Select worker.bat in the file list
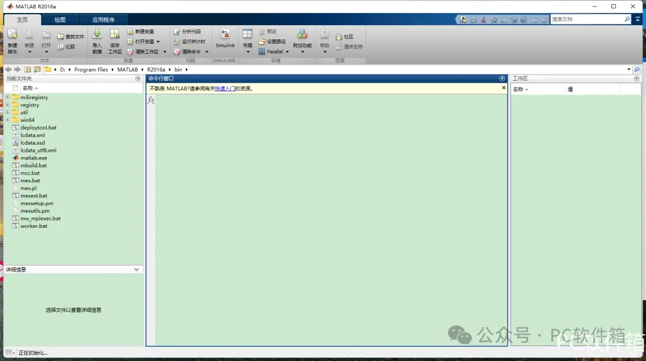Screen dimensions: 646x361 [33, 226]
